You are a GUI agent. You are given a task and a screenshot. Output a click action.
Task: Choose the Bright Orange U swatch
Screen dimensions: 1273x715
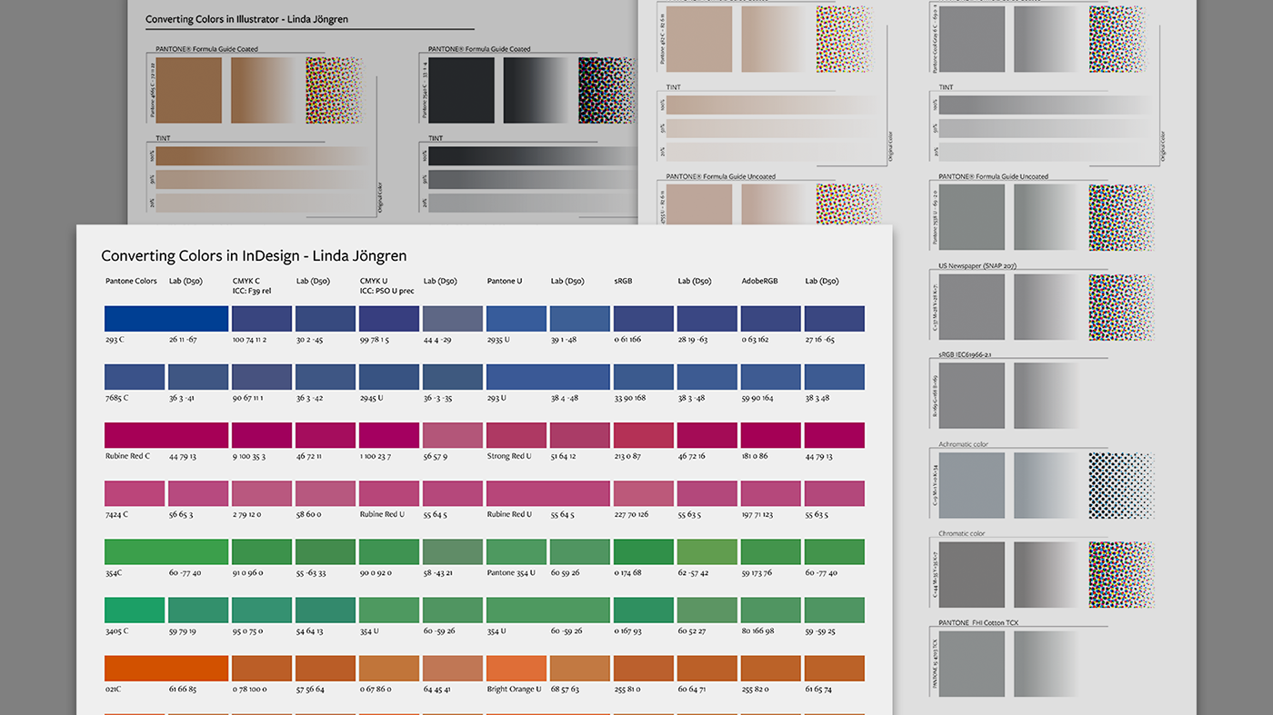[516, 668]
